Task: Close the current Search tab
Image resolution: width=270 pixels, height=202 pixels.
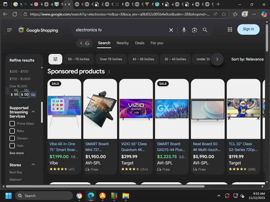Action: (69, 4)
